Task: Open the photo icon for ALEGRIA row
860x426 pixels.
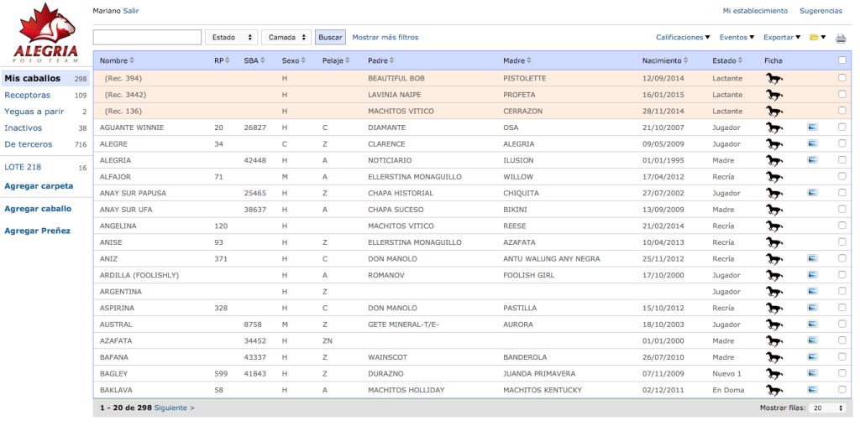Action: (812, 160)
